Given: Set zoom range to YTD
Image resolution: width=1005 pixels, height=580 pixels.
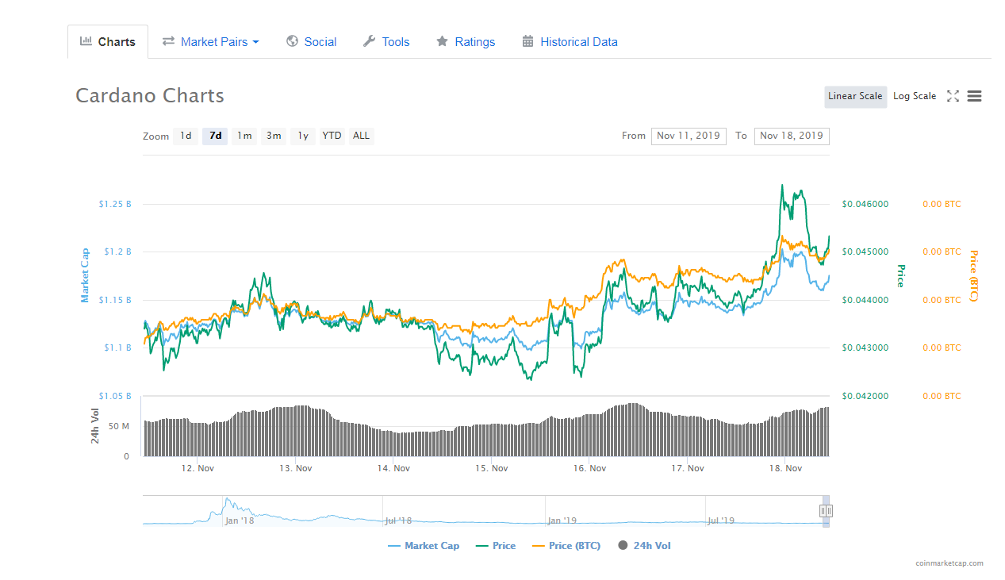Looking at the screenshot, I should 332,136.
